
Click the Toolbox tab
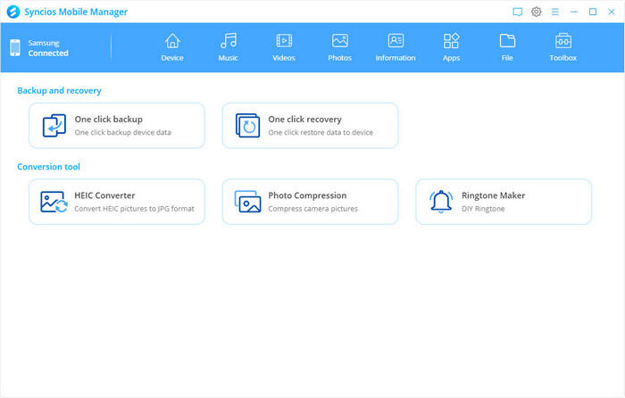(562, 46)
